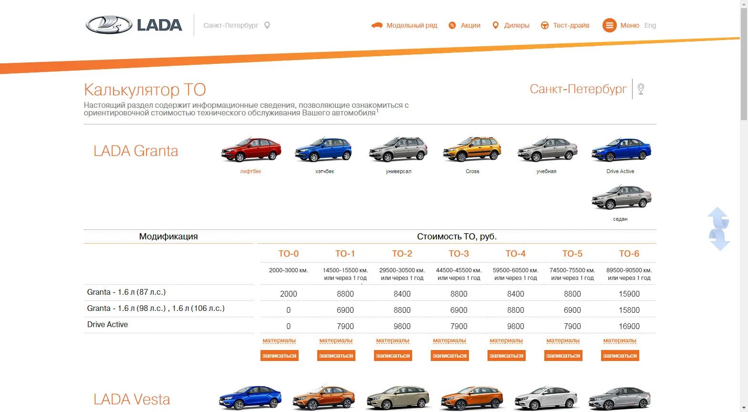748x412 pixels.
Task: Click записаться button for ТО-5
Action: (563, 356)
